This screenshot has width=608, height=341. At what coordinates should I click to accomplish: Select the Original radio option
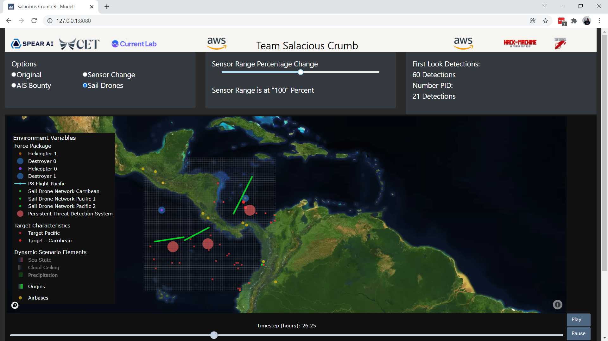tap(14, 75)
